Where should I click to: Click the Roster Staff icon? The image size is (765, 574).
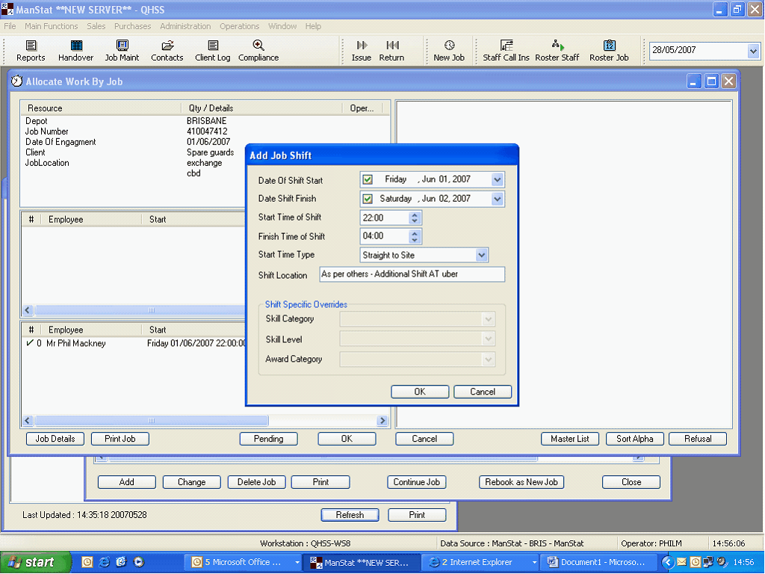tap(557, 51)
